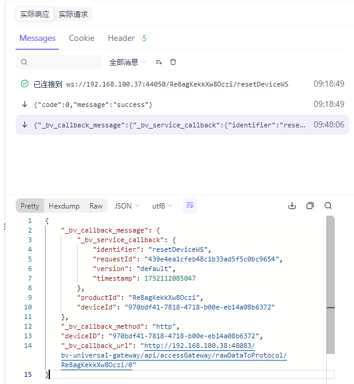Click the message search input field
The height and width of the screenshot is (384, 354).
point(59,62)
